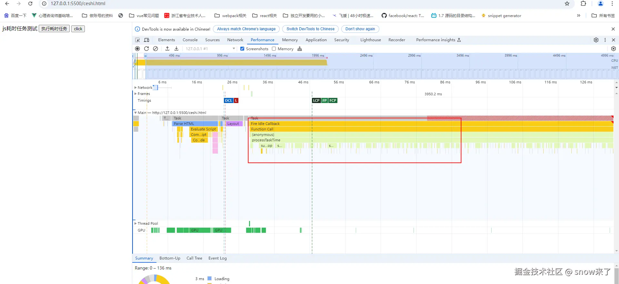Open the webpack相关 bookmark folder
The width and height of the screenshot is (619, 284).
[230, 15]
